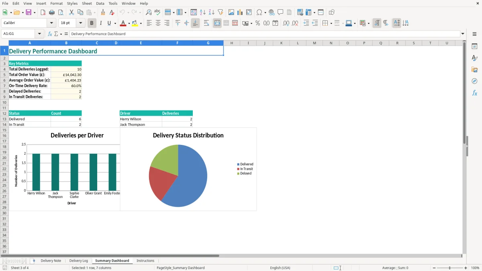
Task: Open the Font Size dropdown
Action: (x=80, y=23)
